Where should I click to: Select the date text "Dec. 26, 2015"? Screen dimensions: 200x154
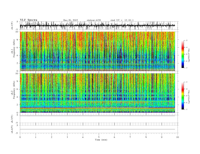tap(70, 20)
